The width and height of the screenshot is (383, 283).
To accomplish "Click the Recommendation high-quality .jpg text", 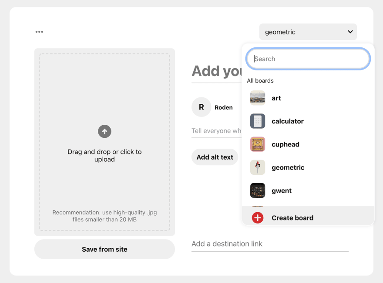I will coord(104,216).
